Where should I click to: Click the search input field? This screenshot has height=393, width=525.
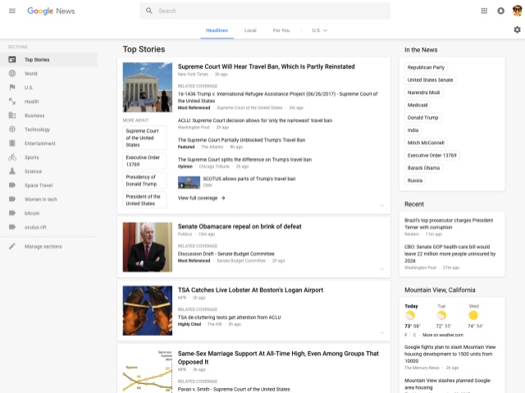pos(271,11)
